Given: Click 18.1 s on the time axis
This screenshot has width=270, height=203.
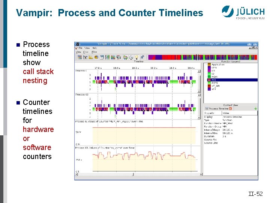Looking at the screenshot, I should (135, 68).
